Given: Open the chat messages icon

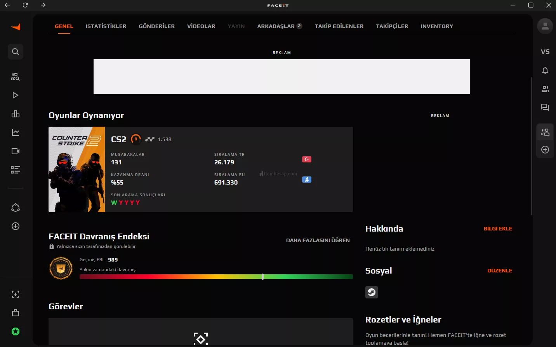Looking at the screenshot, I should pyautogui.click(x=545, y=108).
